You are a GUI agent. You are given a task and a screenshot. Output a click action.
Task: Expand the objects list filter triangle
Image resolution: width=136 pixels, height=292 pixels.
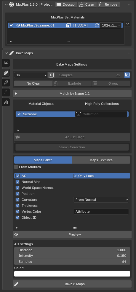pos(18,131)
